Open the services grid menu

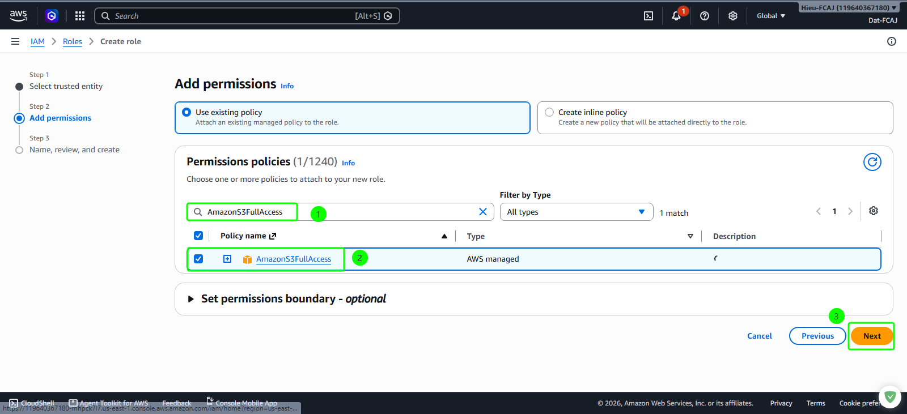[x=80, y=16]
